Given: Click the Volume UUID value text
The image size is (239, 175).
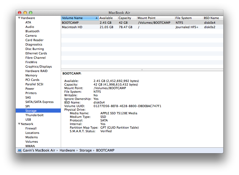Looking at the screenshot, I should [x=127, y=106].
